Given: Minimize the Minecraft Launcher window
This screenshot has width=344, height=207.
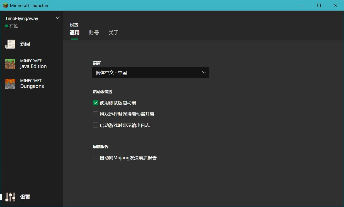Looking at the screenshot, I should [x=302, y=5].
